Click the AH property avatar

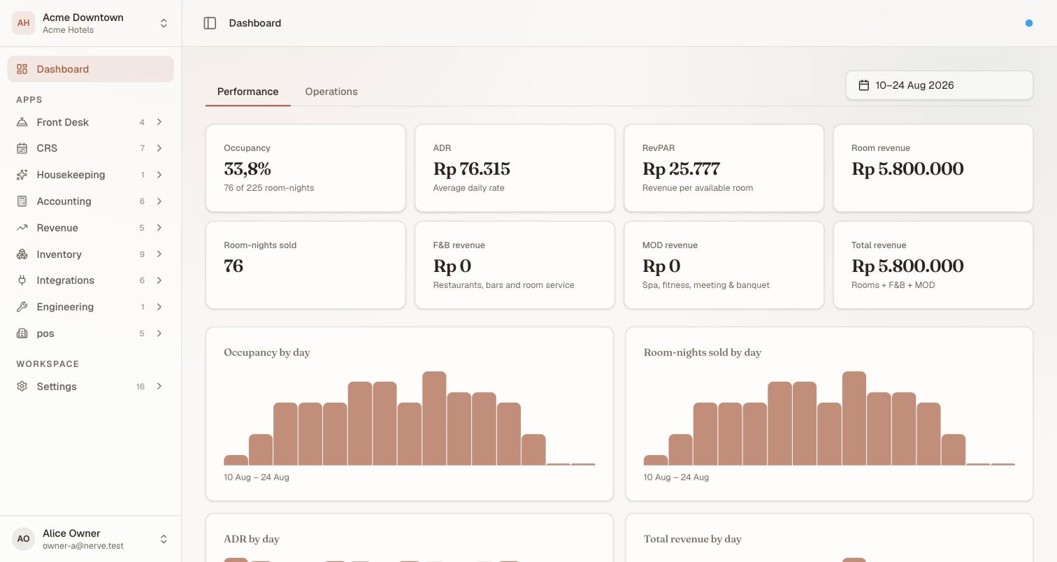[x=23, y=23]
